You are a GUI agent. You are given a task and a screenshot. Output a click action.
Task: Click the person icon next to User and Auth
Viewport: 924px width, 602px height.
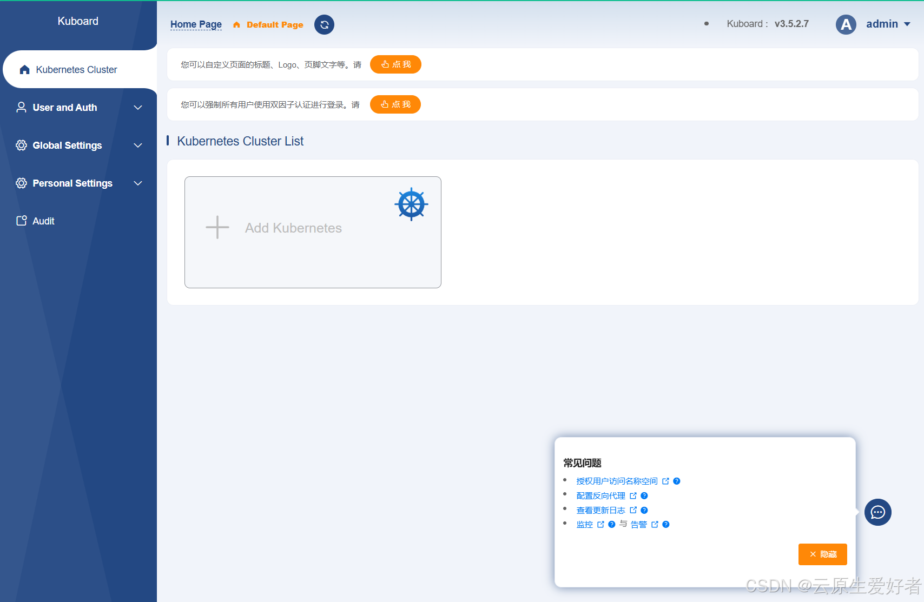point(21,108)
